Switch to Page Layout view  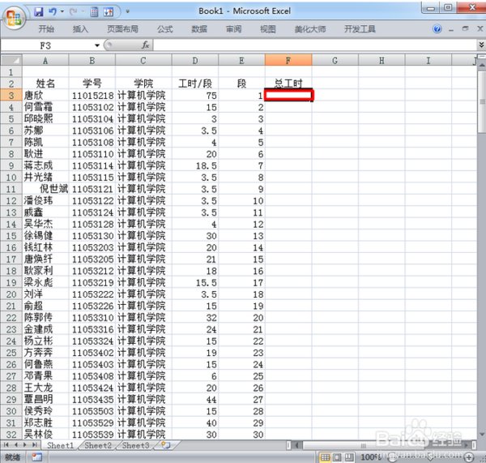click(x=337, y=457)
